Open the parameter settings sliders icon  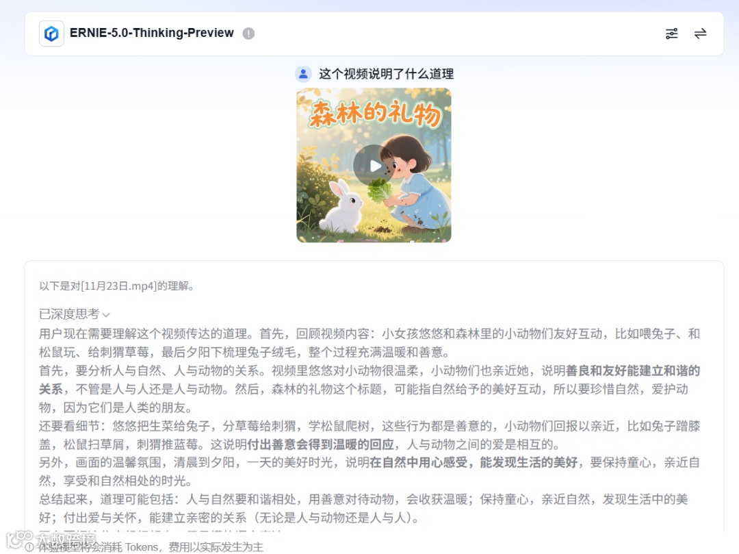(672, 34)
